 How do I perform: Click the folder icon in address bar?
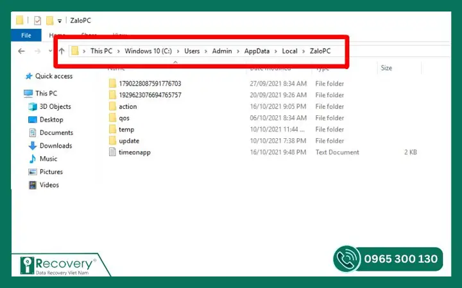(75, 51)
